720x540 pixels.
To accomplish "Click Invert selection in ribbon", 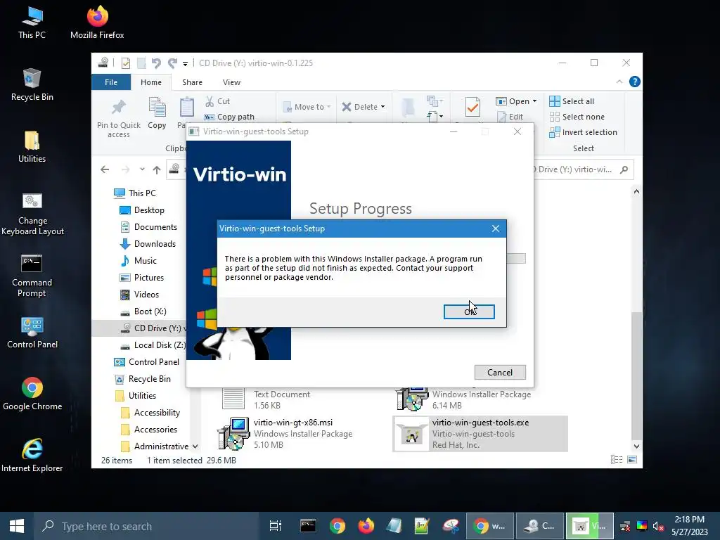I will [x=583, y=132].
